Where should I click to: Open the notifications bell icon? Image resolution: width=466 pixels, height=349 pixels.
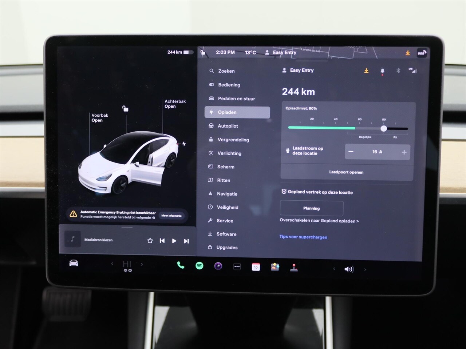pyautogui.click(x=382, y=71)
